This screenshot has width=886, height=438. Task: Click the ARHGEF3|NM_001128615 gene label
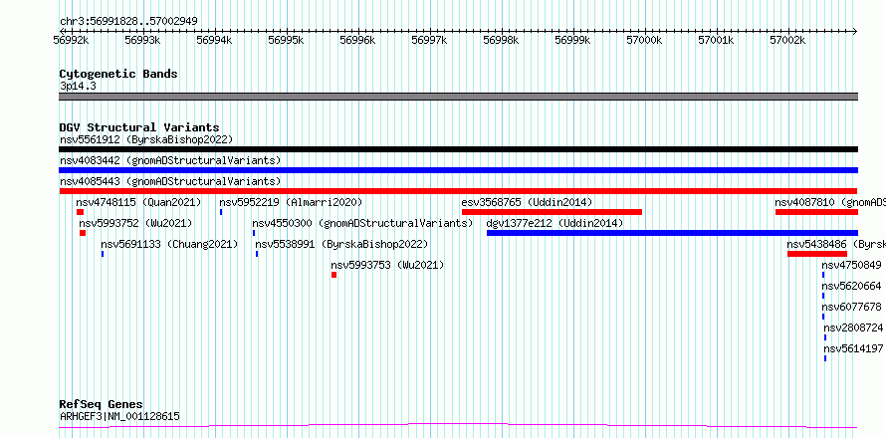coord(119,416)
